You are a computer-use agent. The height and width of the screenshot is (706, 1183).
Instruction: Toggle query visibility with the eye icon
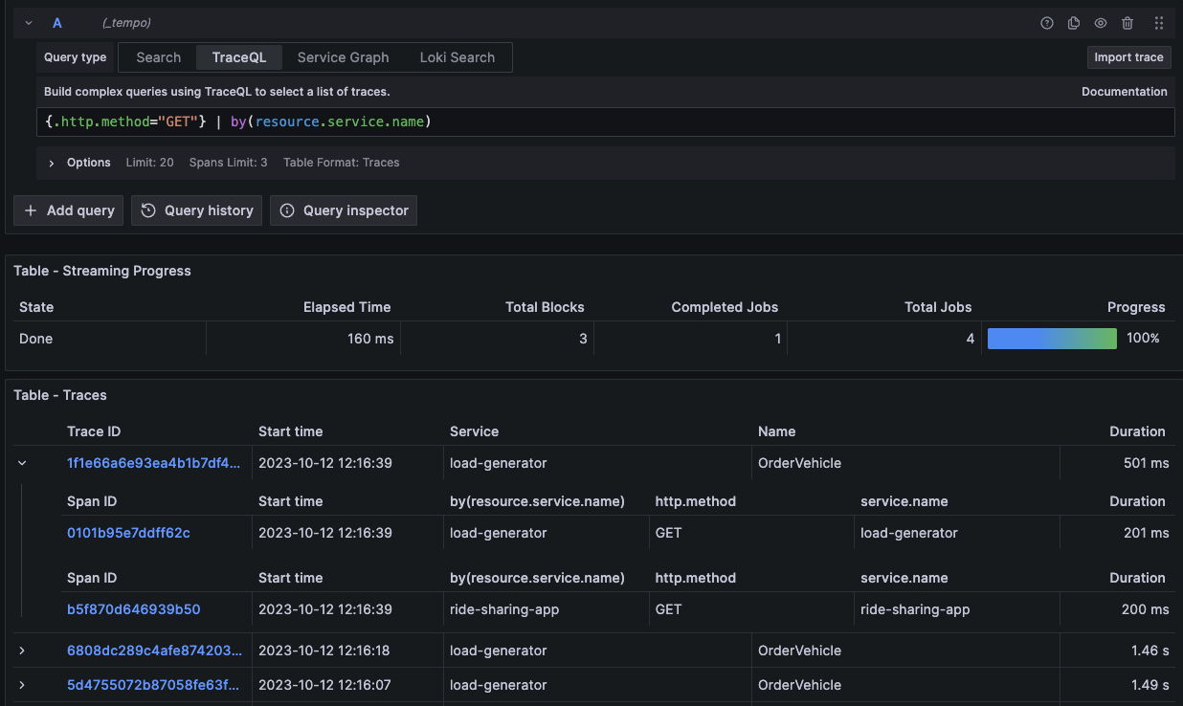point(1100,22)
